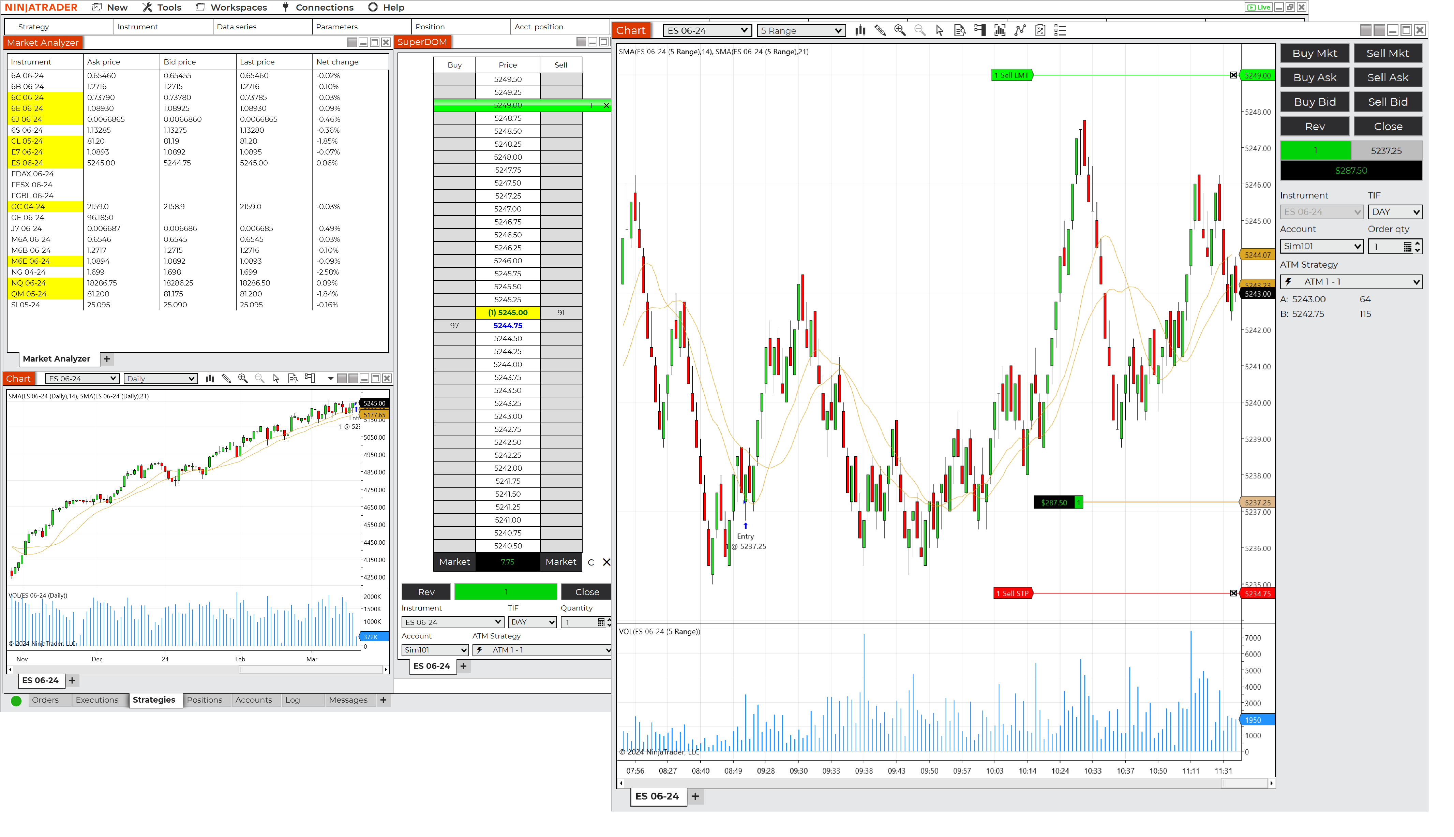This screenshot has width=1454, height=837.
Task: Click the green connection status indicator at bottom left
Action: pyautogui.click(x=16, y=700)
